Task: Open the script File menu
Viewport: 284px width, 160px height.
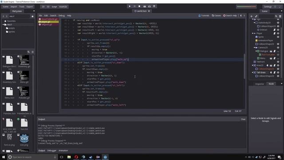Action: coord(40,16)
